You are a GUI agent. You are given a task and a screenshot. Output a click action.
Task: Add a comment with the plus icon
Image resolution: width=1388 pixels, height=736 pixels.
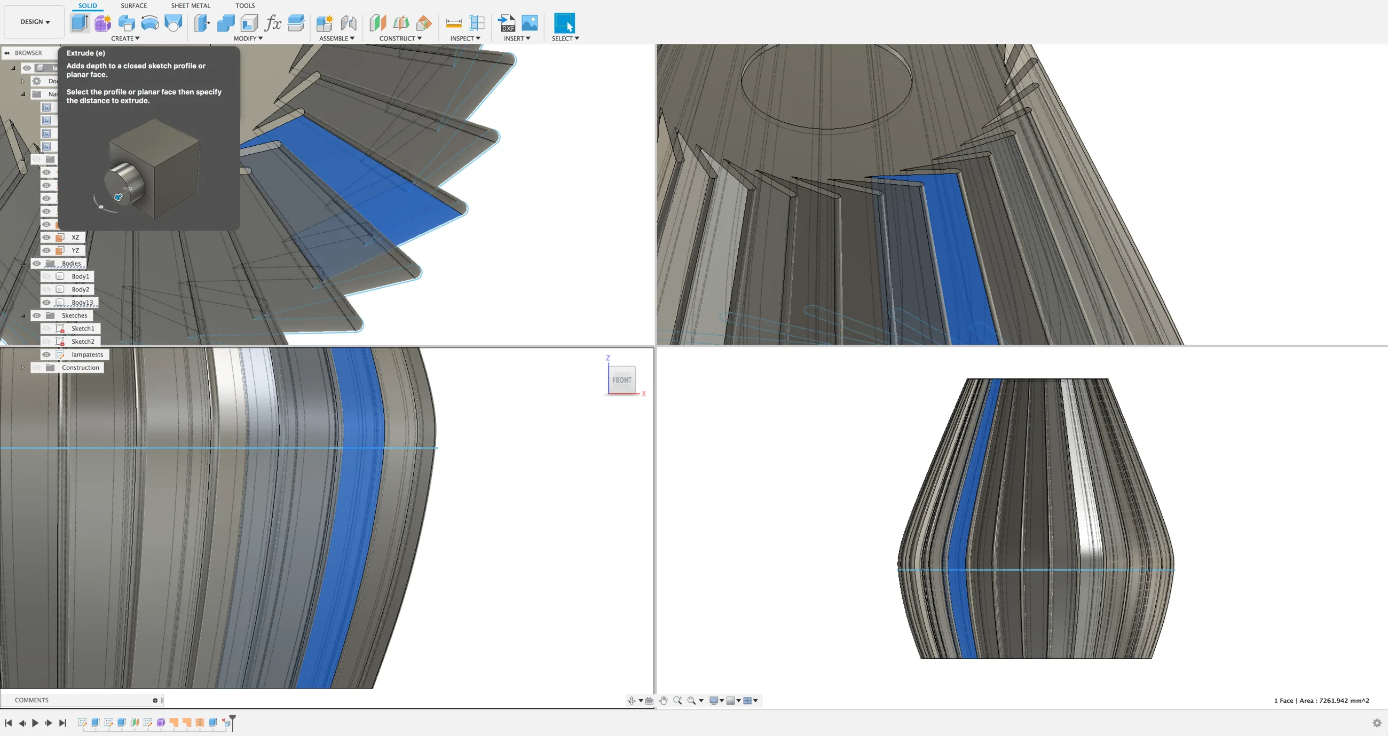(155, 700)
